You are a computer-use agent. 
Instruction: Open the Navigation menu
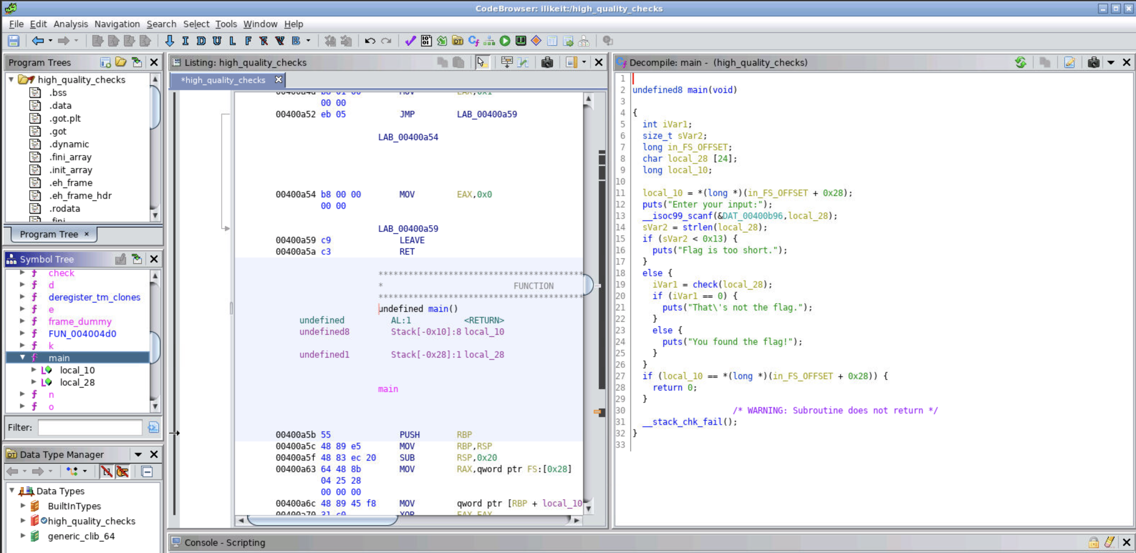click(117, 24)
